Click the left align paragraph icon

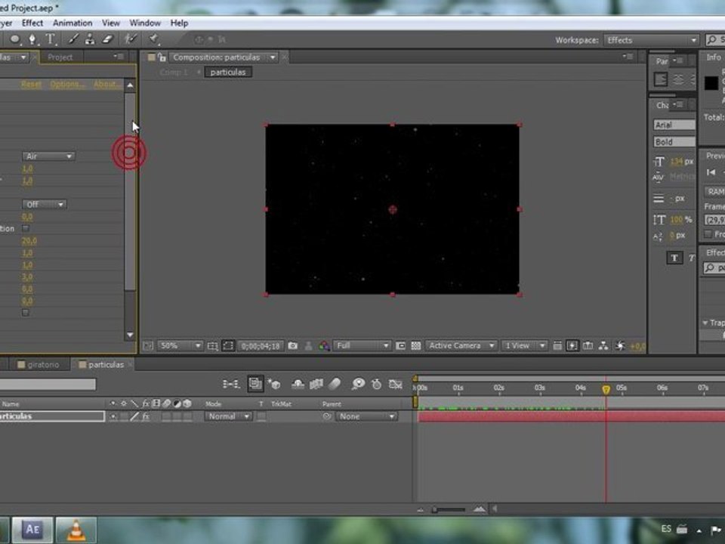(x=661, y=79)
